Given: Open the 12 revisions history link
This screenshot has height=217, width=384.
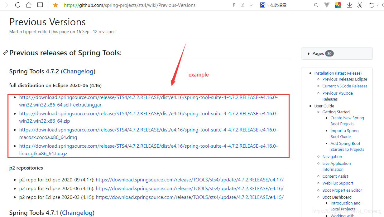Looking at the screenshot, I should coord(104,32).
